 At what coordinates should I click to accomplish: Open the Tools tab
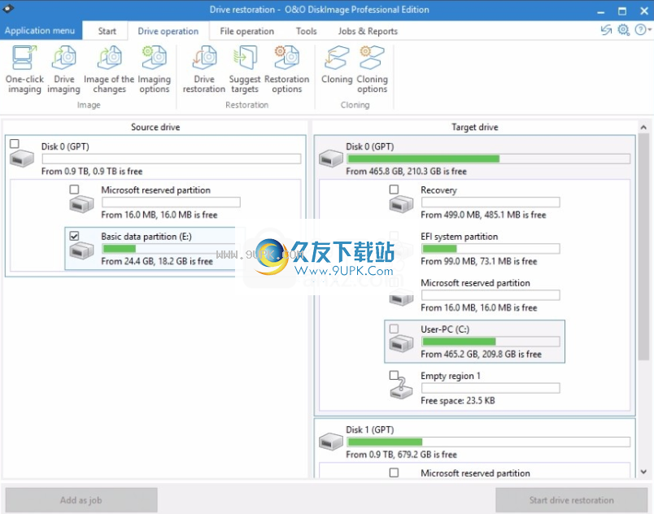[306, 31]
